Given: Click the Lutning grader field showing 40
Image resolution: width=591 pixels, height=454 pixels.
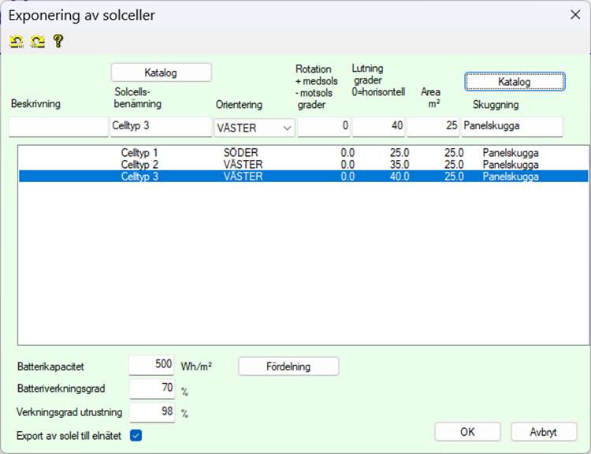Looking at the screenshot, I should pos(378,128).
